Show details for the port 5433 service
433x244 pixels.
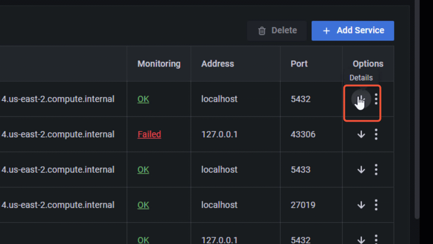[361, 170]
